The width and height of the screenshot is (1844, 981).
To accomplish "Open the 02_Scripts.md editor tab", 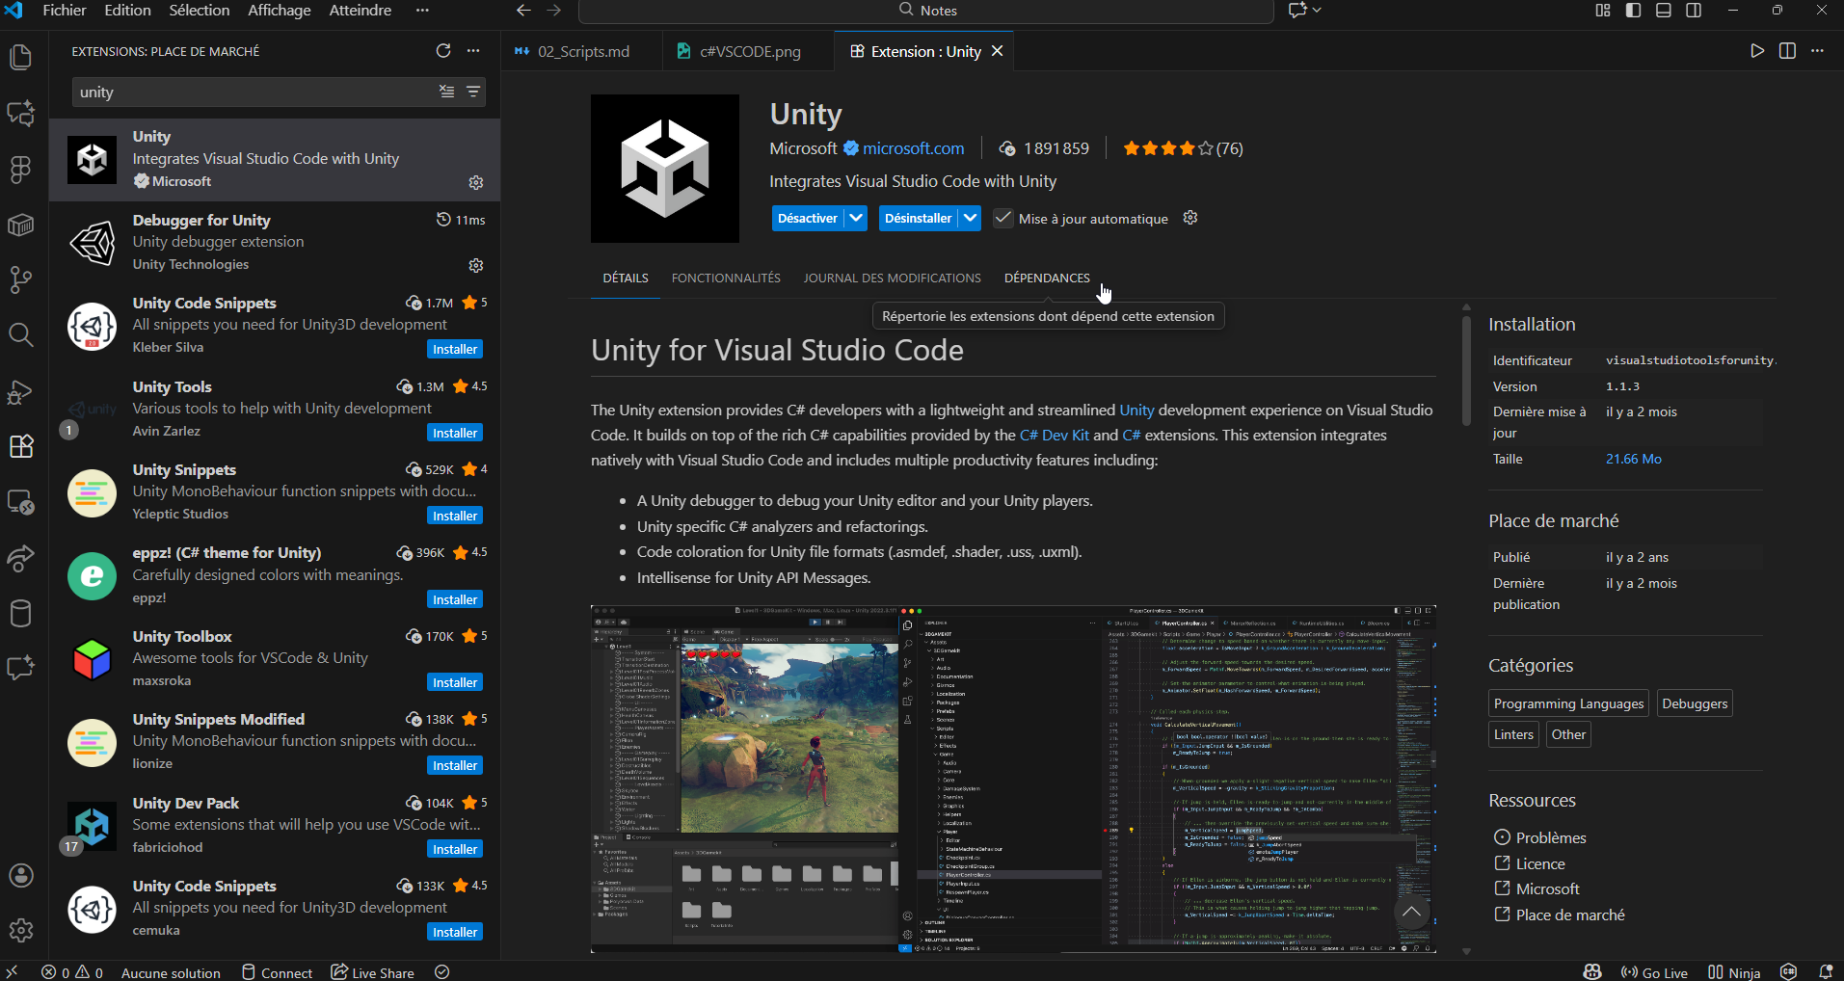I will [582, 51].
